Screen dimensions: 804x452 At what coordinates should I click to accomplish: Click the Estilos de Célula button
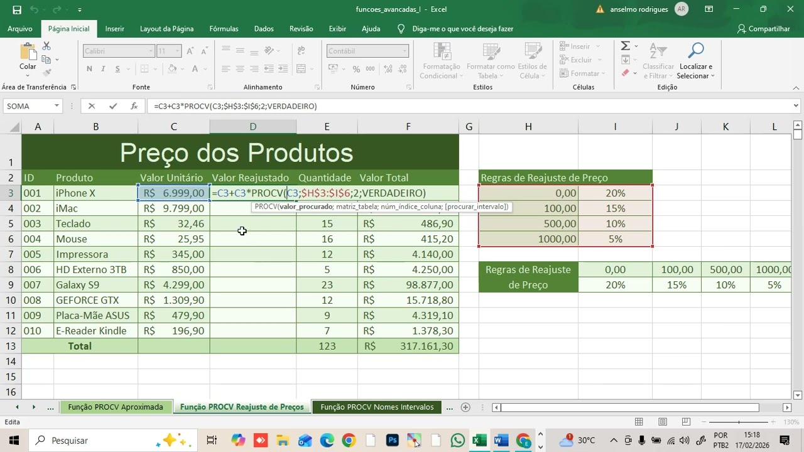point(532,61)
